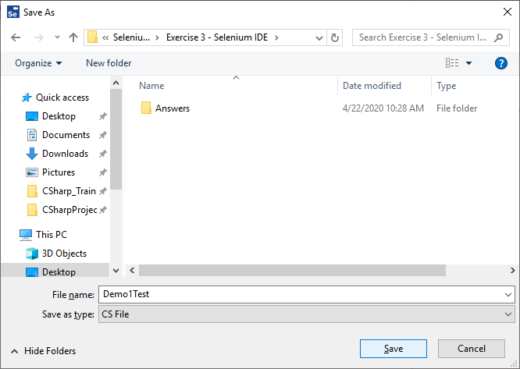Open the recent locations dropdown arrow
The width and height of the screenshot is (520, 369).
point(57,37)
